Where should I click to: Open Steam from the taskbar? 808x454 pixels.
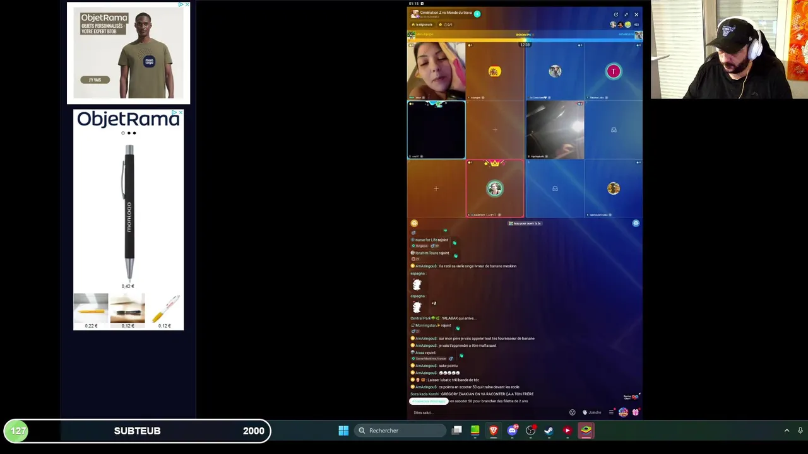click(549, 431)
